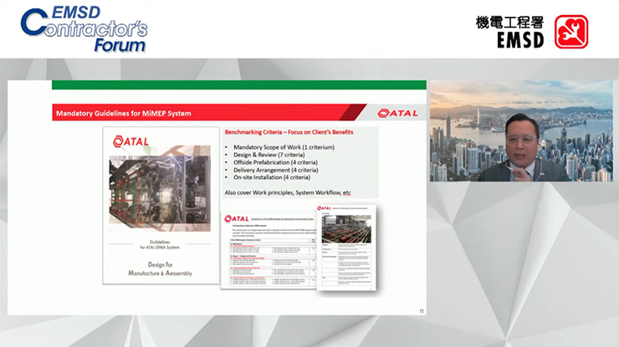619x347 pixels.
Task: Click the Design for Manufacture & Assembly text
Action: click(x=160, y=269)
